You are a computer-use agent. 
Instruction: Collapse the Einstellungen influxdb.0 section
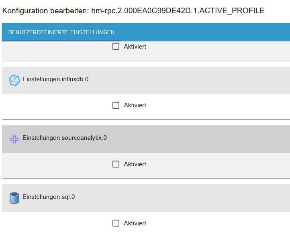[55, 80]
